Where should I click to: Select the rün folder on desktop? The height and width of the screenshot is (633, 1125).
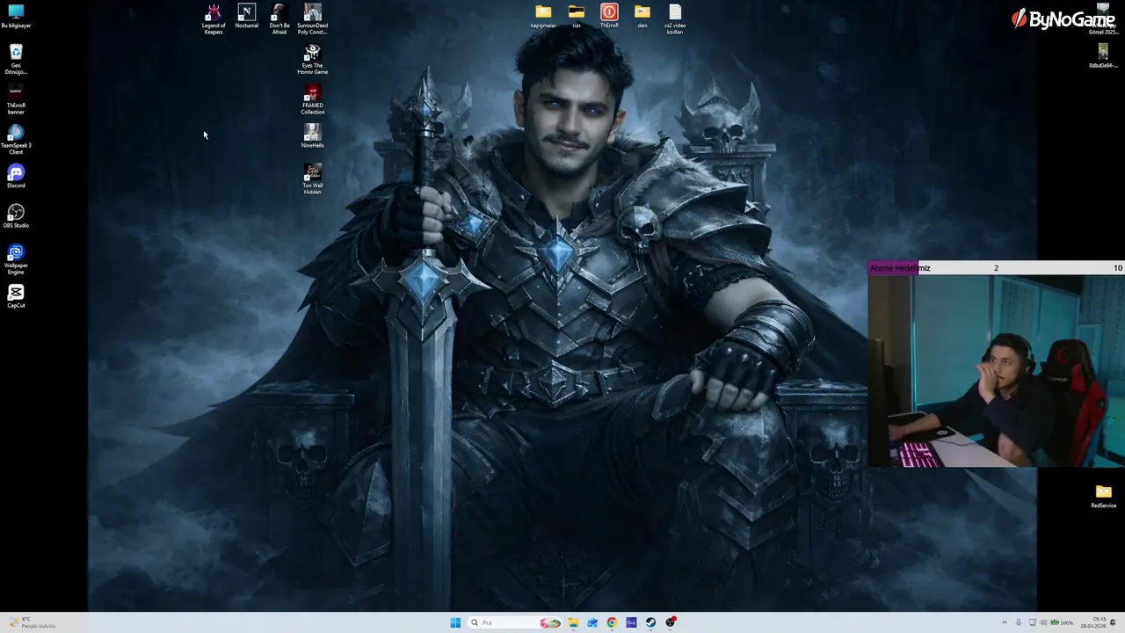pyautogui.click(x=577, y=16)
